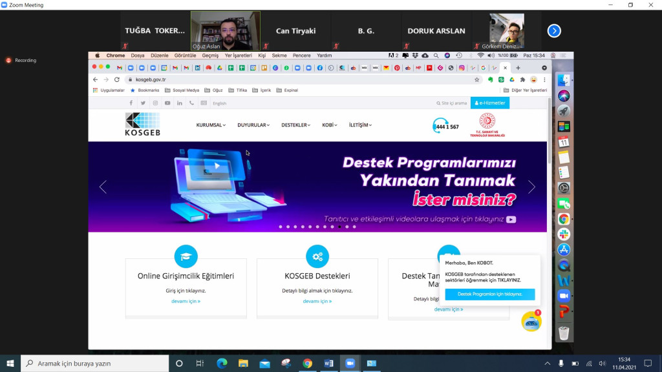Viewport: 662px width, 372px height.
Task: Expand the KURUMSAL navigation dropdown
Action: [x=209, y=125]
